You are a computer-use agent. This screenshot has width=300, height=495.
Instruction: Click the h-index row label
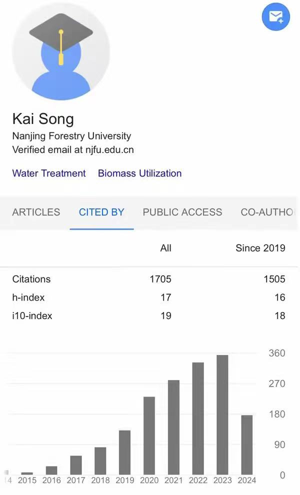click(x=28, y=297)
